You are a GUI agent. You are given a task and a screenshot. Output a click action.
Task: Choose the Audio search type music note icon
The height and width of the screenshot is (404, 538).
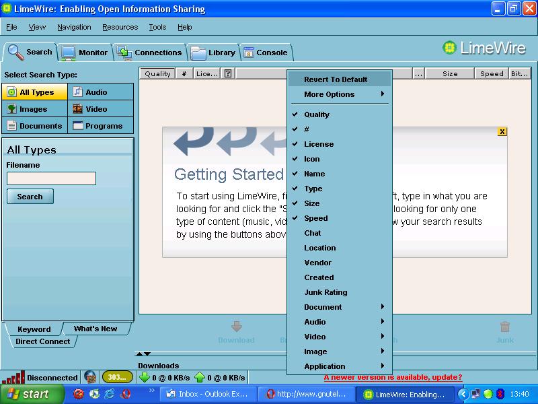[x=78, y=92]
